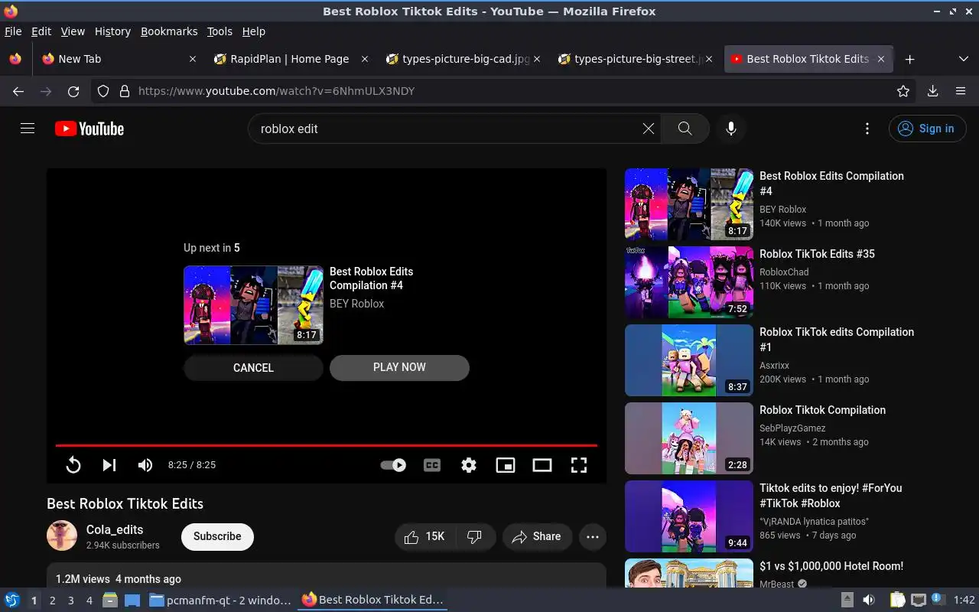Click the up next video thumbnail in player
This screenshot has width=979, height=612.
[253, 305]
